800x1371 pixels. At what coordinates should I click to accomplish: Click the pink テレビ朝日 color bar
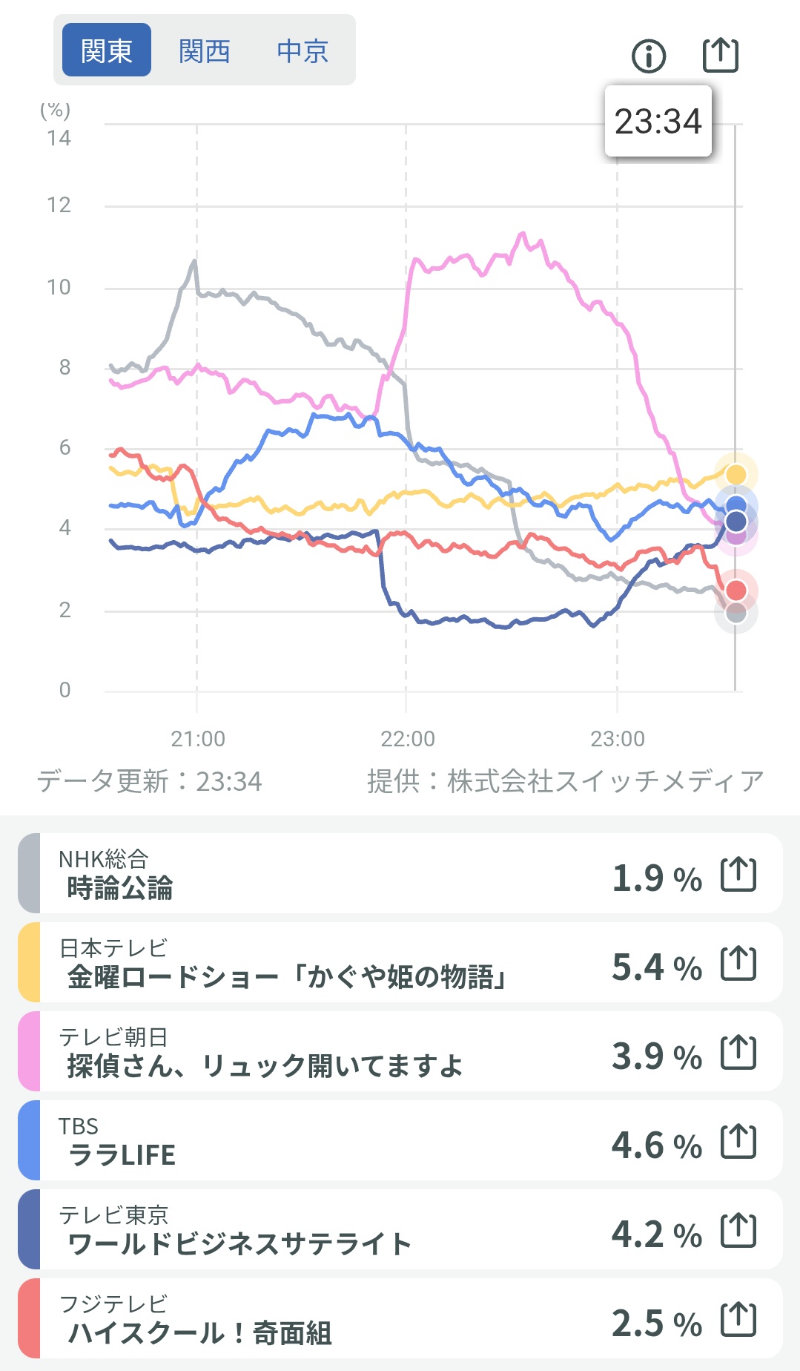[x=29, y=1051]
